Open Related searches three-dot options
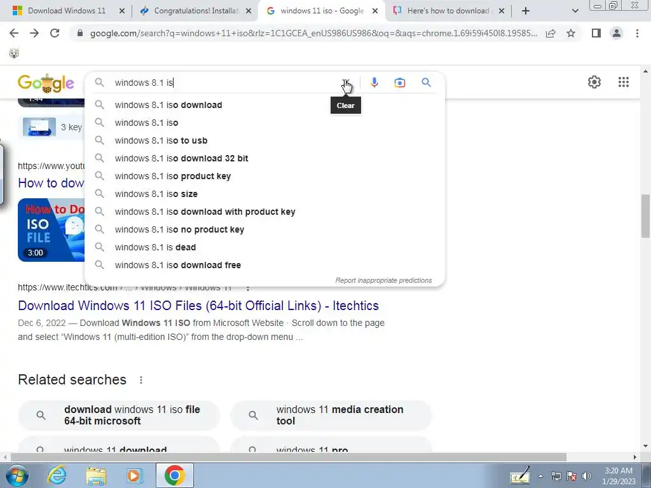The width and height of the screenshot is (651, 488). [141, 380]
